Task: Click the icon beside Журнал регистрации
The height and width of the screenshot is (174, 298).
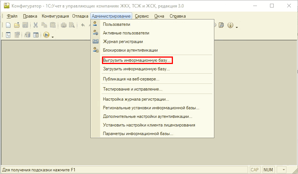Action: pyautogui.click(x=96, y=41)
